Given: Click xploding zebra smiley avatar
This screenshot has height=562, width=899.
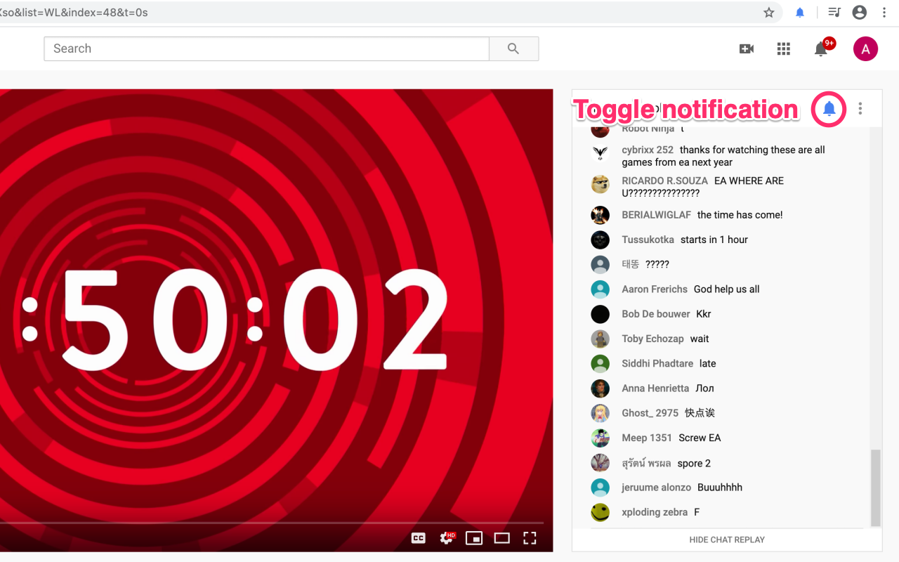Looking at the screenshot, I should tap(600, 512).
